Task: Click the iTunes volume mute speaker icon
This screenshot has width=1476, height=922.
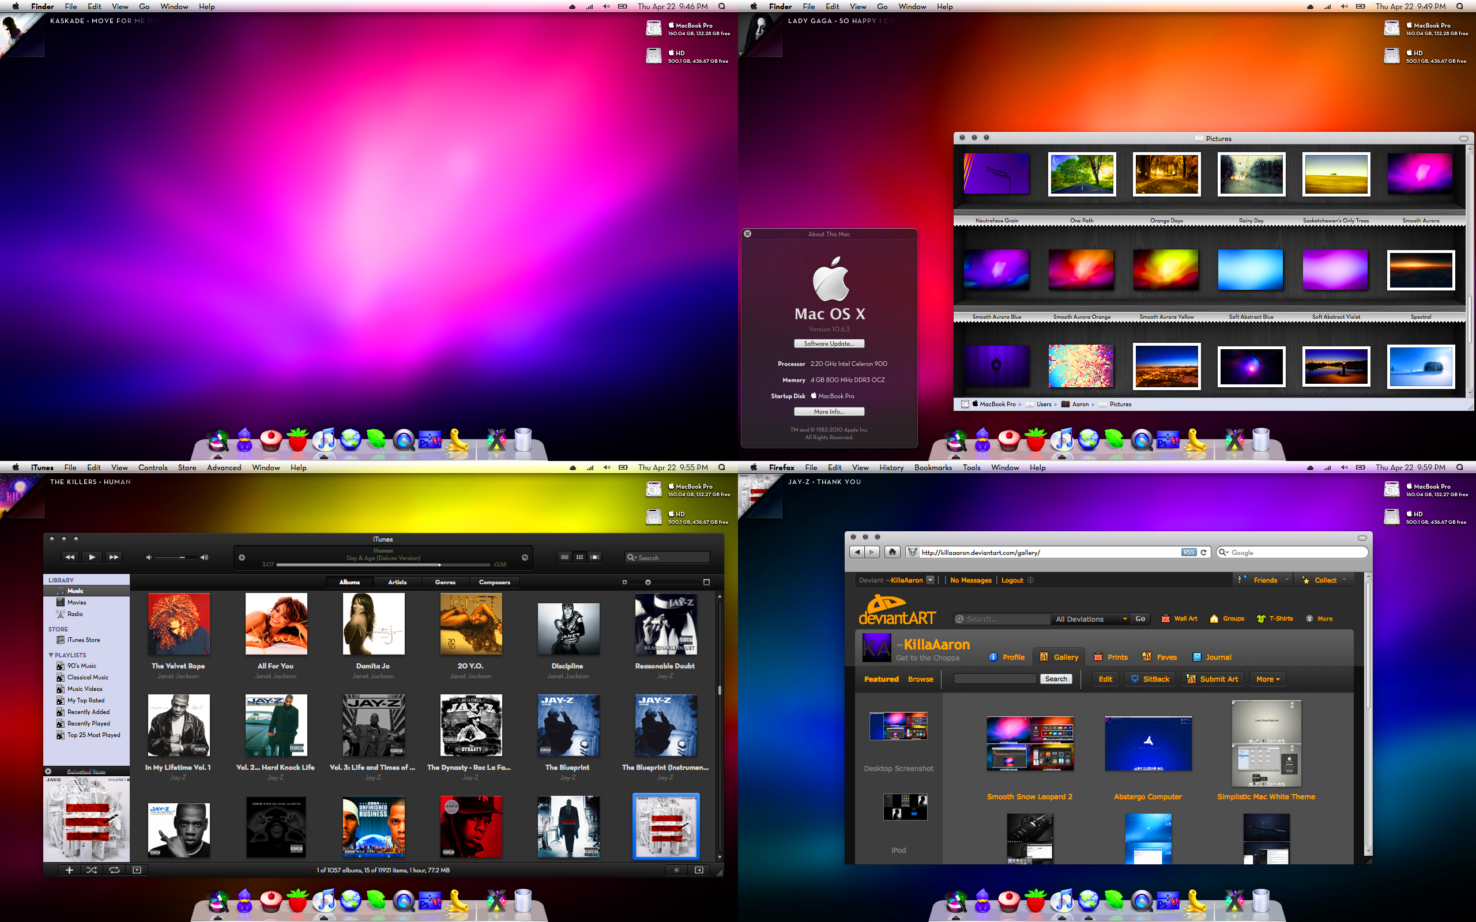Action: [149, 557]
